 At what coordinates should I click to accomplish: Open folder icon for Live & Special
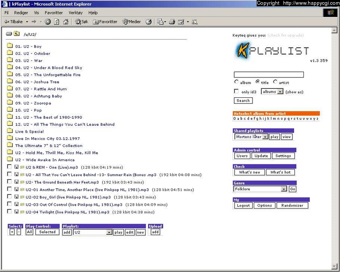pyautogui.click(x=10, y=130)
